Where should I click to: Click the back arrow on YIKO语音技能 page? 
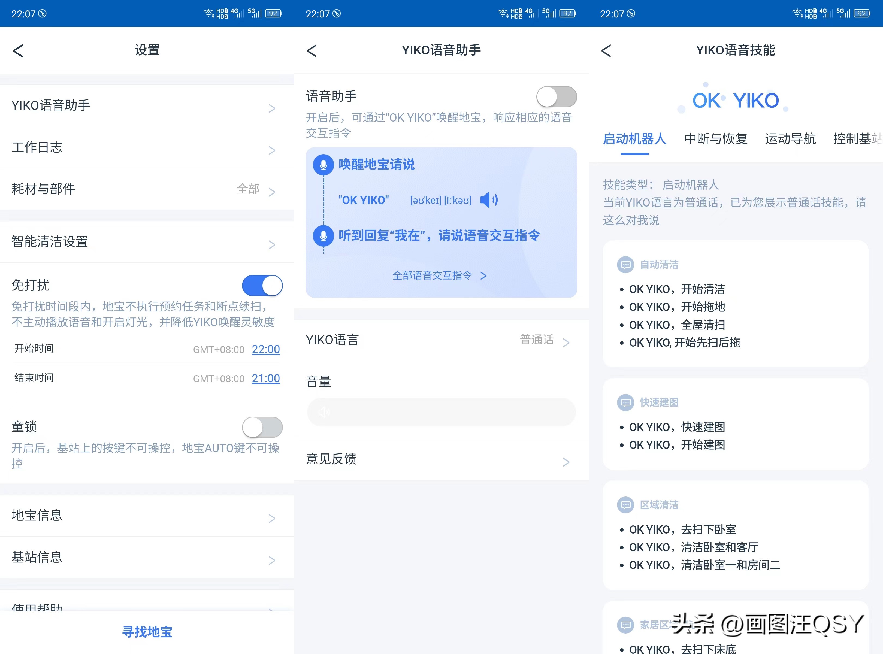[606, 51]
